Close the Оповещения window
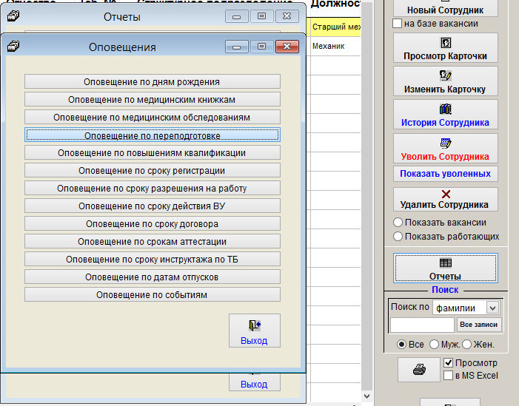This screenshot has width=519, height=406. [x=287, y=47]
